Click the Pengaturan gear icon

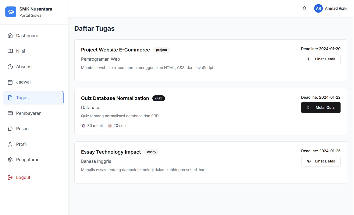(10, 160)
